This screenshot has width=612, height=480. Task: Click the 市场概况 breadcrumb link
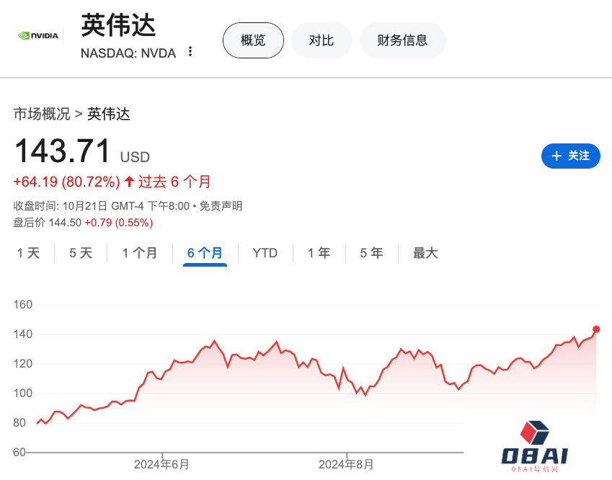42,114
